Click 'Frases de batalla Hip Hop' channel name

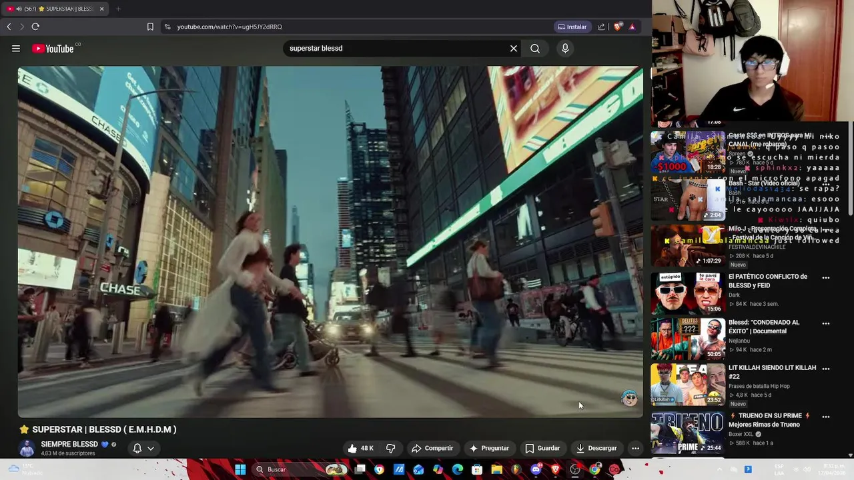tap(759, 386)
